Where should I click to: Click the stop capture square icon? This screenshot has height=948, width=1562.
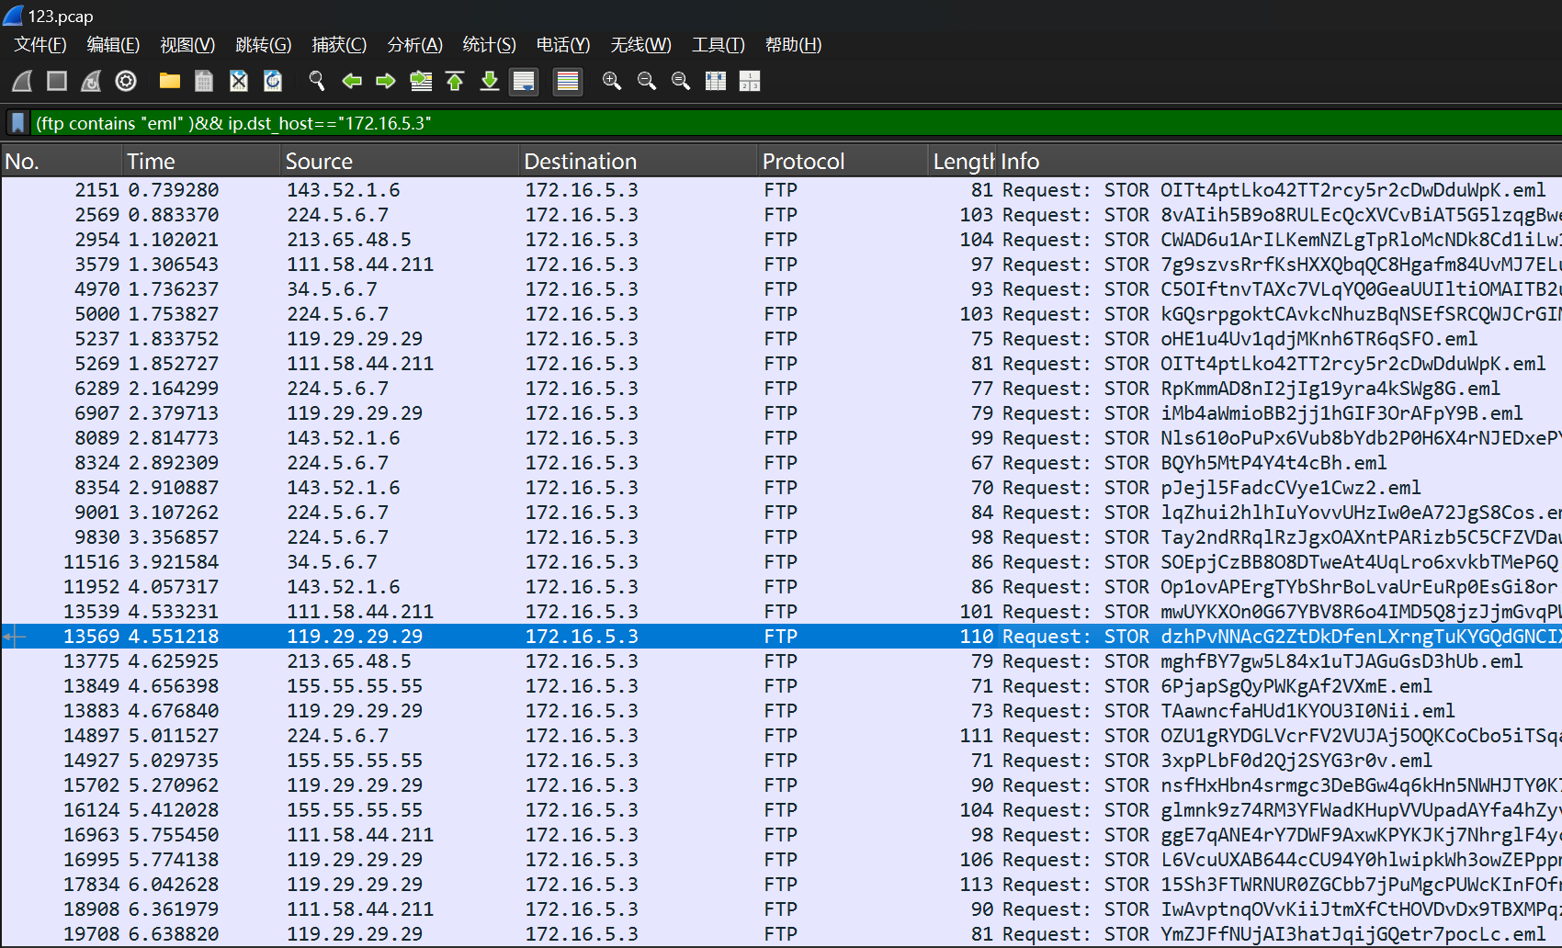tap(57, 81)
